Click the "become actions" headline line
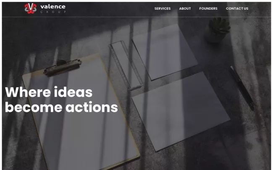The image size is (273, 170). (x=61, y=107)
